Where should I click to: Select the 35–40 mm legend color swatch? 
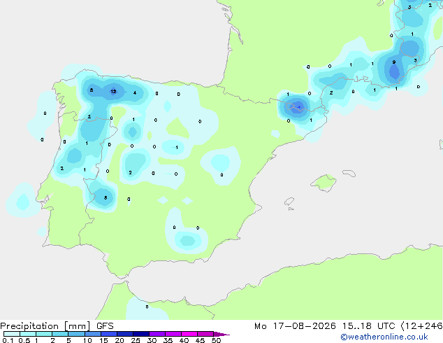click(173, 334)
